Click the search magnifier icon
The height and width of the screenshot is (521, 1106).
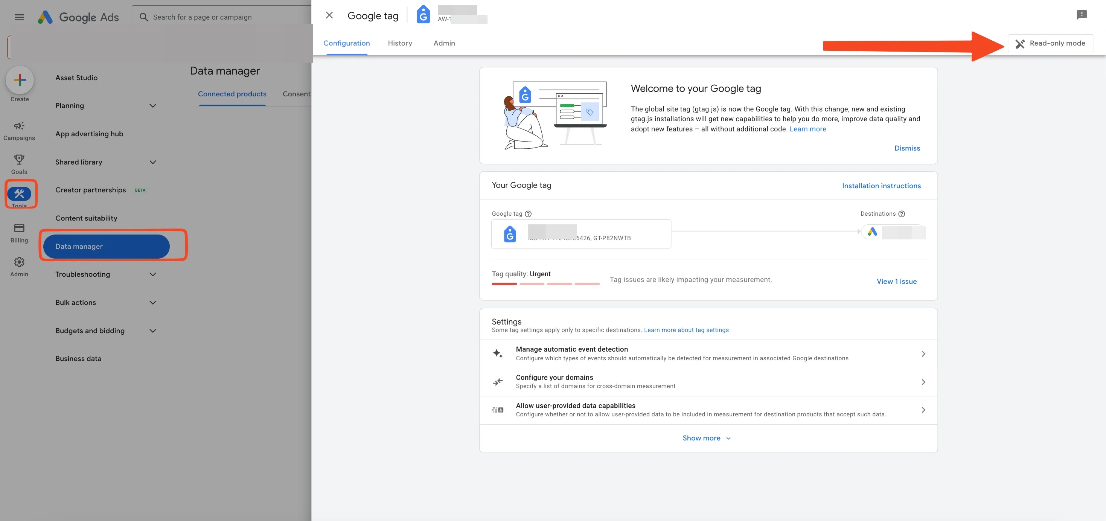tap(144, 17)
